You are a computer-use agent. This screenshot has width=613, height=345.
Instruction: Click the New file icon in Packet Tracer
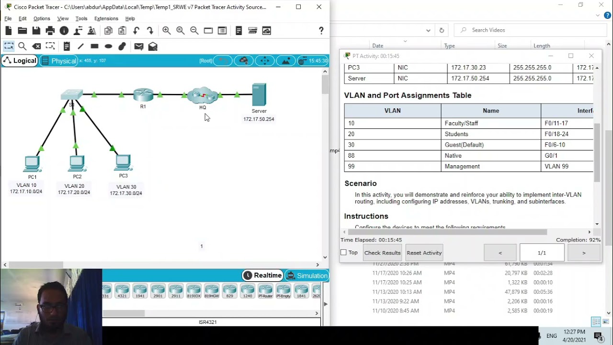point(9,31)
